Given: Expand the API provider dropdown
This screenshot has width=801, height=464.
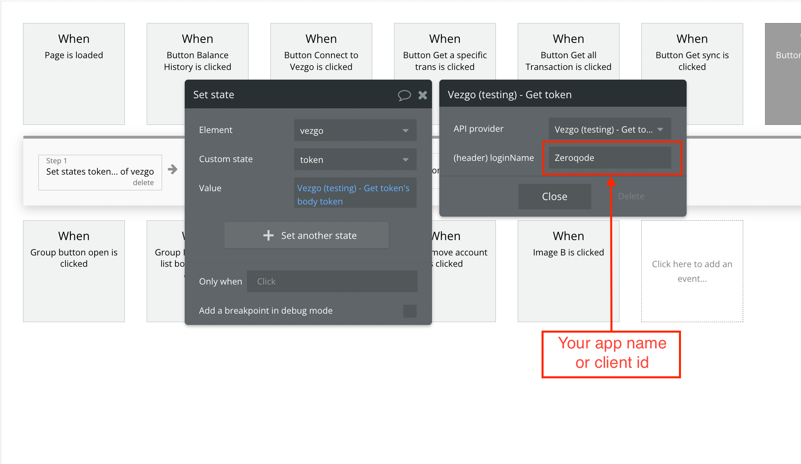Looking at the screenshot, I should [x=609, y=129].
